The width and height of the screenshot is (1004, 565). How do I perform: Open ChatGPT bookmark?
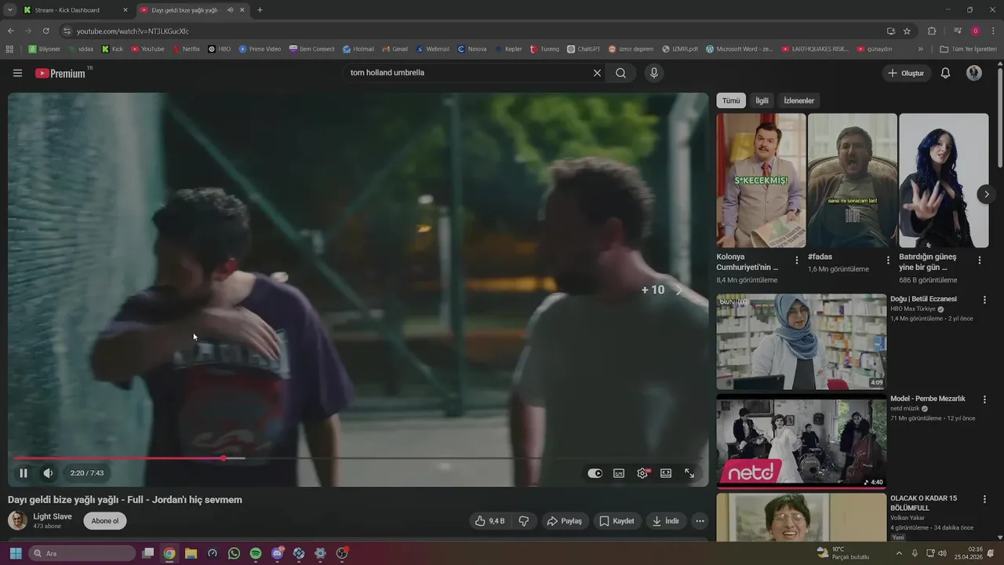click(584, 49)
